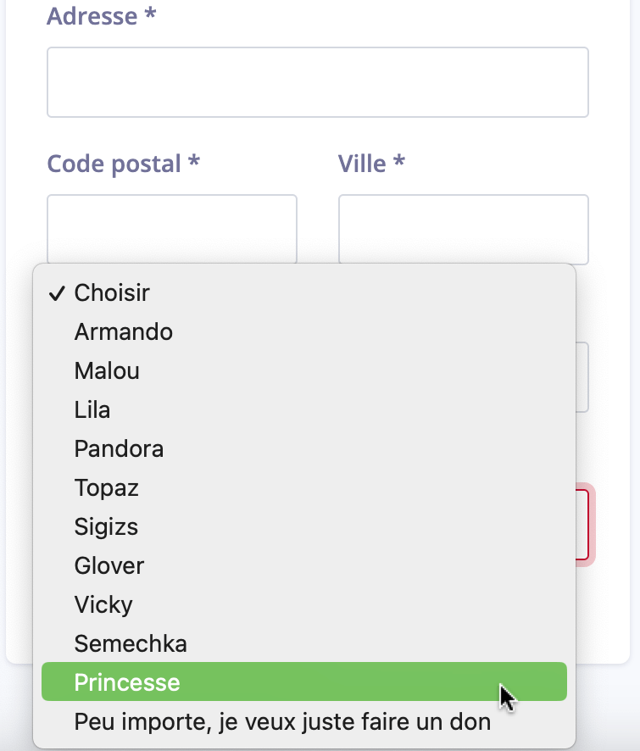Pick Semechka from the dropdown

pyautogui.click(x=131, y=644)
